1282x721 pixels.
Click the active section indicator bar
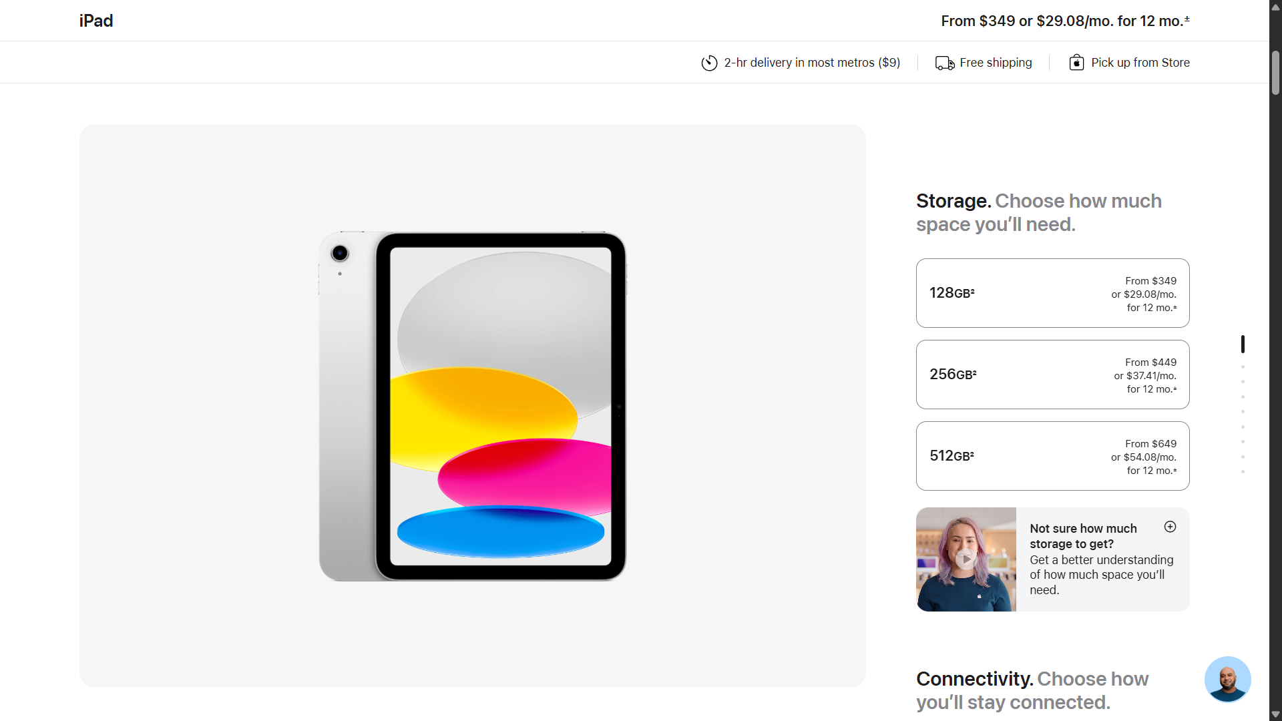pyautogui.click(x=1243, y=344)
